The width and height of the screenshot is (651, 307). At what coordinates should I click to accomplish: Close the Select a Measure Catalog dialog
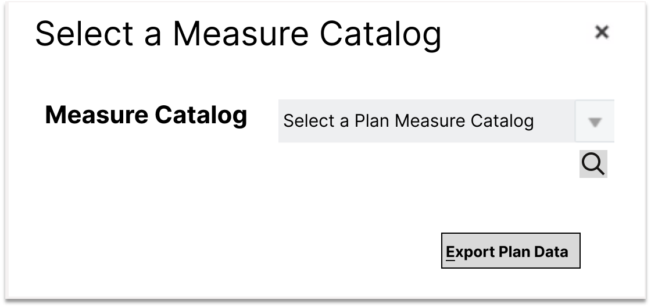pyautogui.click(x=602, y=33)
